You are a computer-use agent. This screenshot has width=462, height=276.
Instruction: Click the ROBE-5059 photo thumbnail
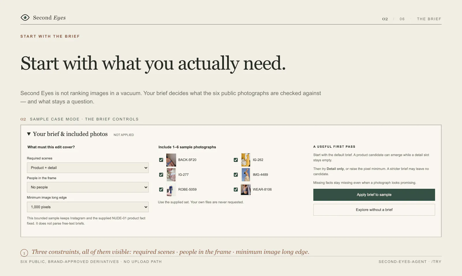point(171,189)
